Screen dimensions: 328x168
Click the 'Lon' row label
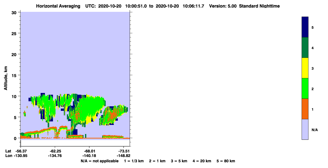coord(8,156)
